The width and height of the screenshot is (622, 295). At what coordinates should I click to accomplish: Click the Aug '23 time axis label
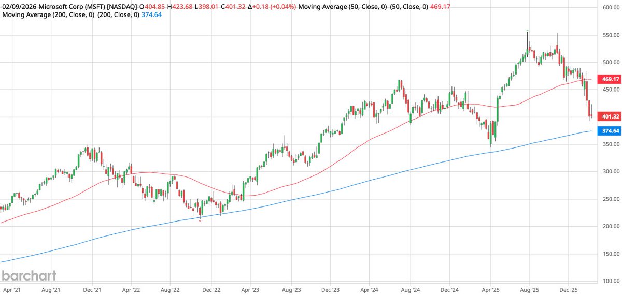[x=291, y=290]
